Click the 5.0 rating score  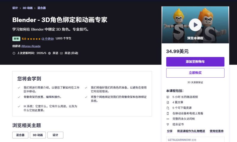click(x=24, y=39)
